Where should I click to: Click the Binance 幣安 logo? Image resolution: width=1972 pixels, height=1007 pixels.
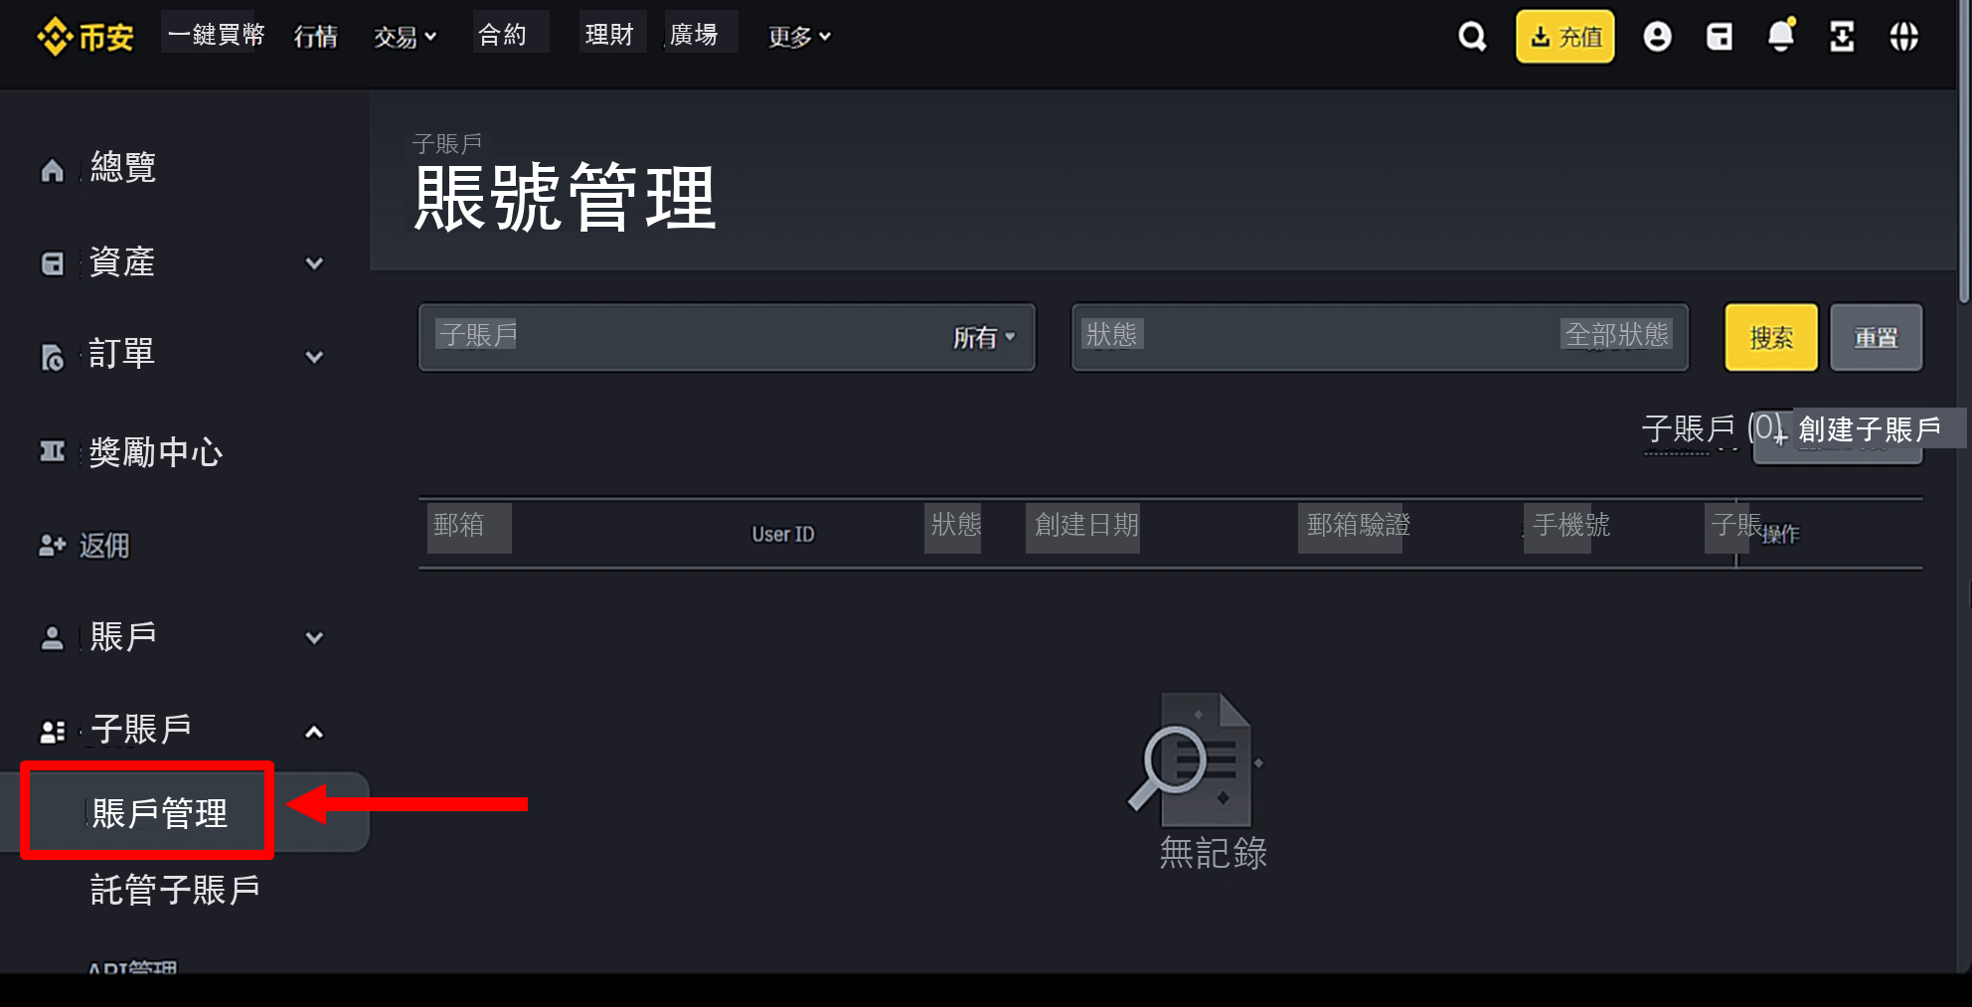pos(85,37)
